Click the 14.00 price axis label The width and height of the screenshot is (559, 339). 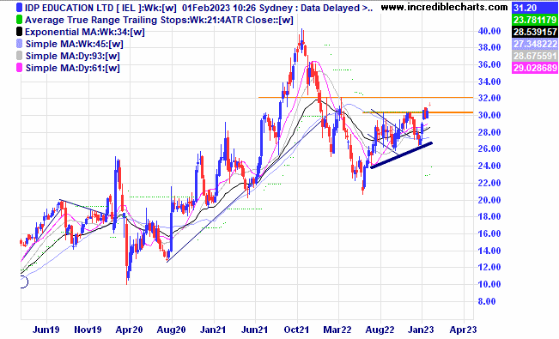pos(489,251)
